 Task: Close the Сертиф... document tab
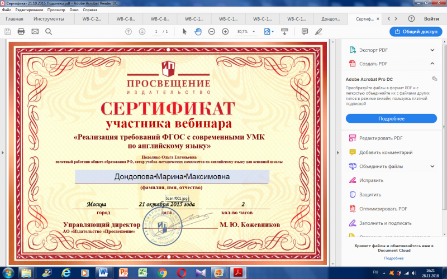378,19
